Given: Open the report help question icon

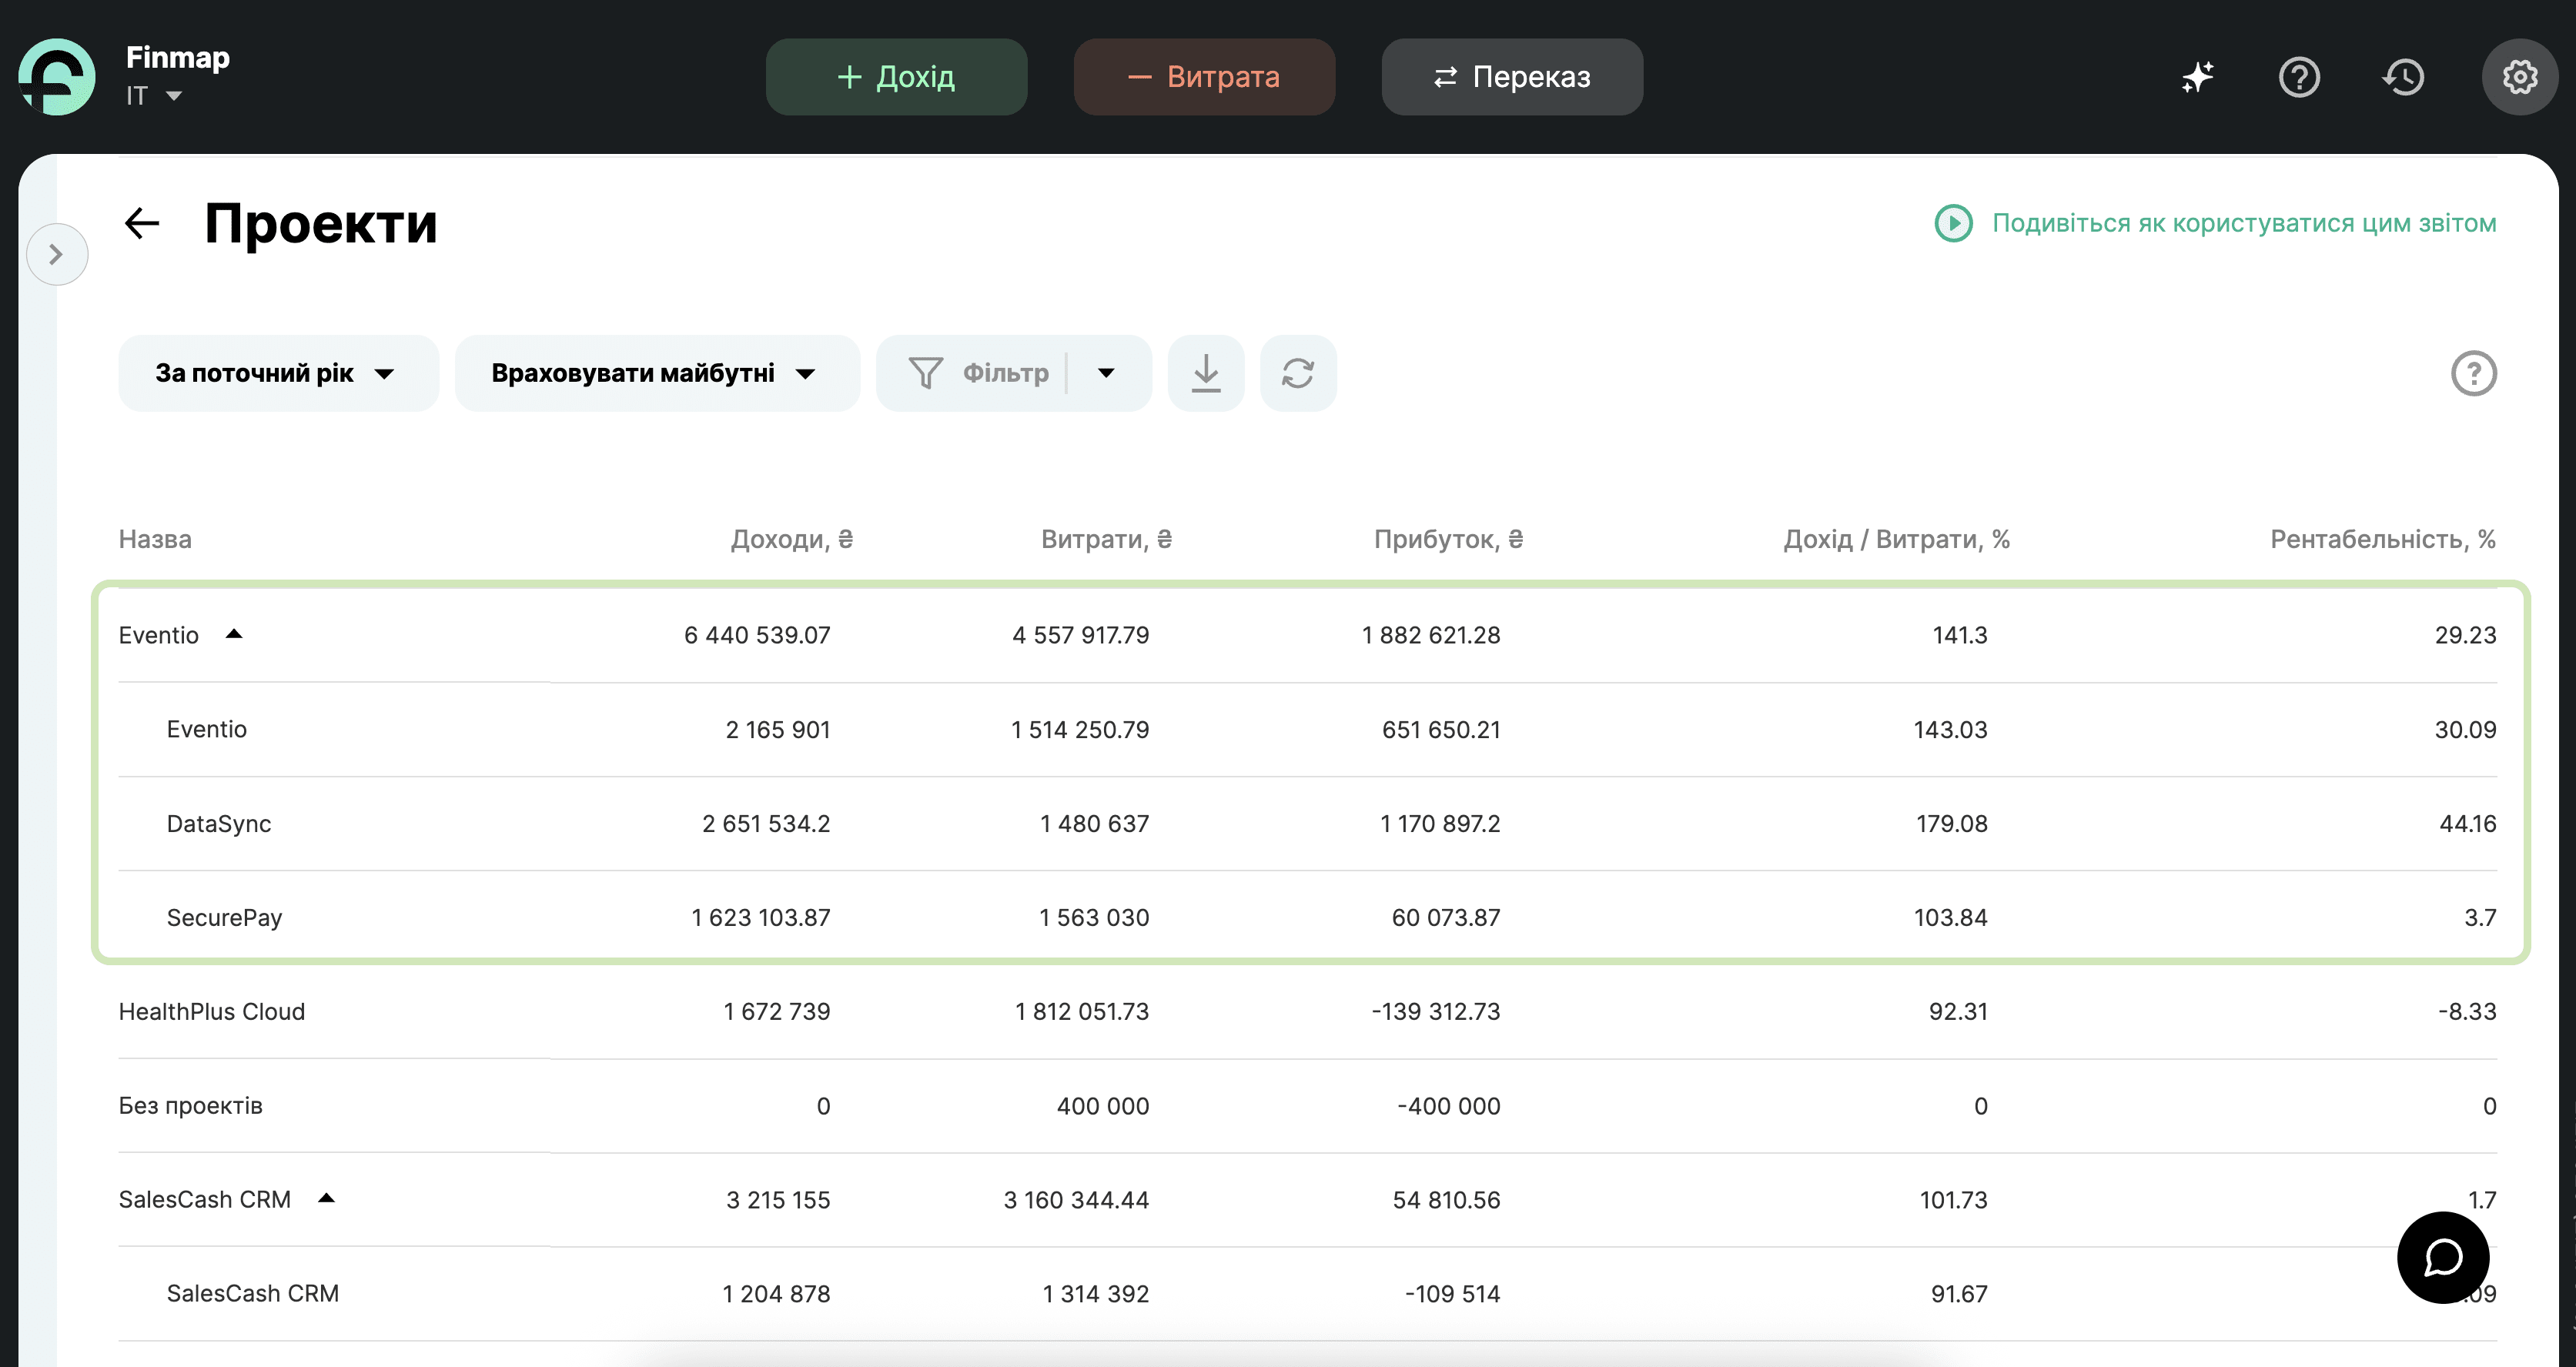Looking at the screenshot, I should click(x=2473, y=373).
